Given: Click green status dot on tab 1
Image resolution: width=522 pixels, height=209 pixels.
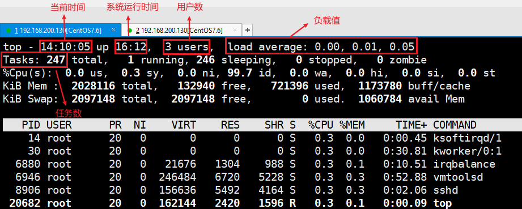Looking at the screenshot, I should click(9, 31).
